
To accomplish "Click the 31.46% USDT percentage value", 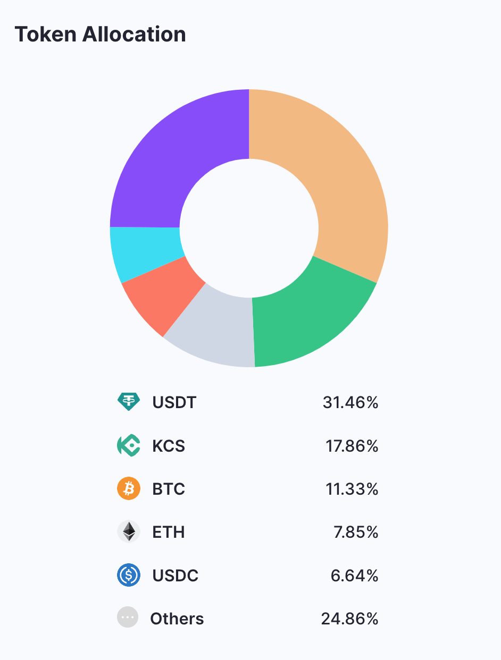I will coord(350,402).
